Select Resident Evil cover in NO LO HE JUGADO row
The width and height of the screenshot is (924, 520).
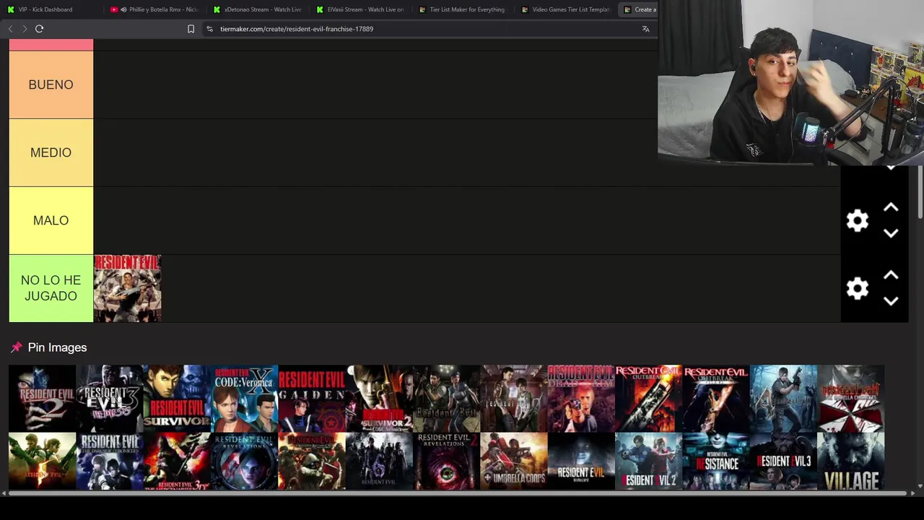(127, 288)
